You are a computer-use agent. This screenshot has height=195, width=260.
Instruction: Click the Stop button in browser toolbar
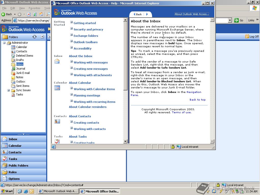[x=29, y=14]
